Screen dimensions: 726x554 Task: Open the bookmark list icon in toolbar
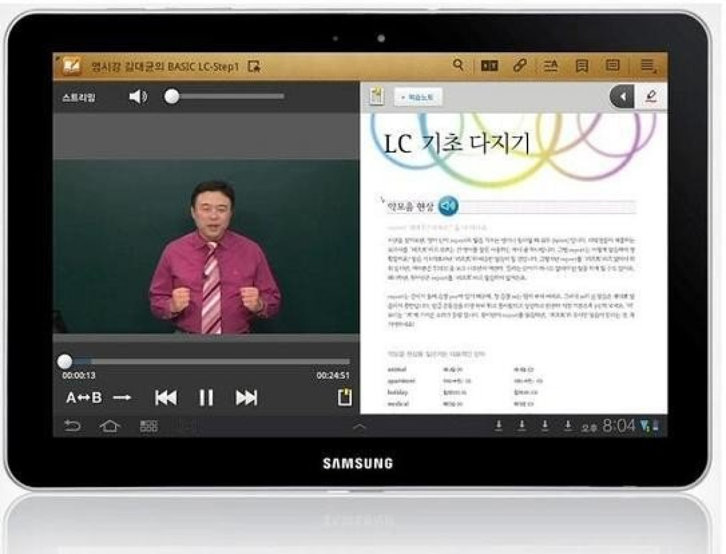click(581, 66)
